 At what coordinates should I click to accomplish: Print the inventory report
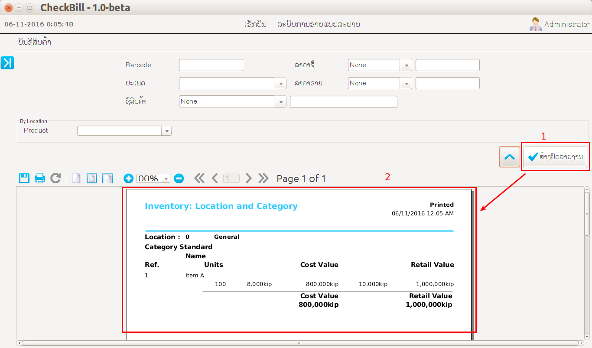[40, 178]
